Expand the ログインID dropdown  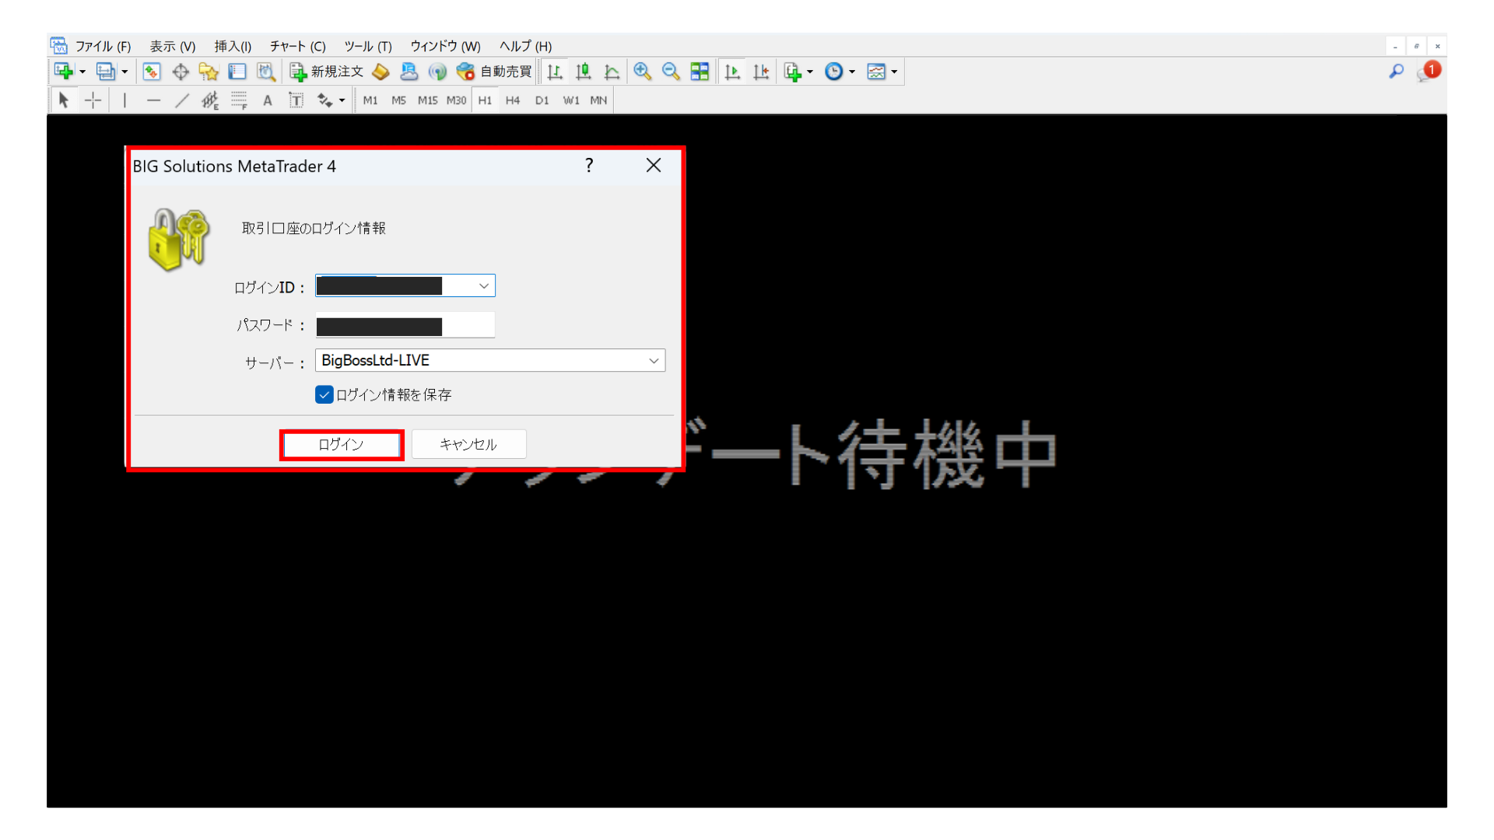pos(483,286)
